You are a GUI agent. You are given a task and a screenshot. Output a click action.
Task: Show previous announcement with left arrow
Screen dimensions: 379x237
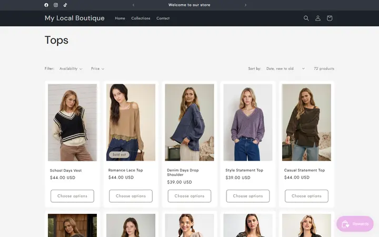point(133,5)
